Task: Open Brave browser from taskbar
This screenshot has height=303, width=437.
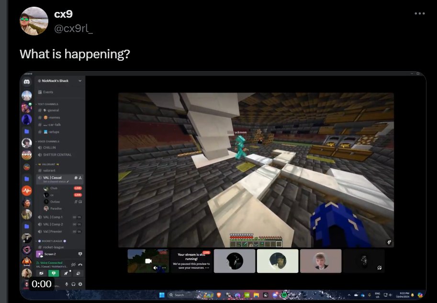Action: click(219, 295)
